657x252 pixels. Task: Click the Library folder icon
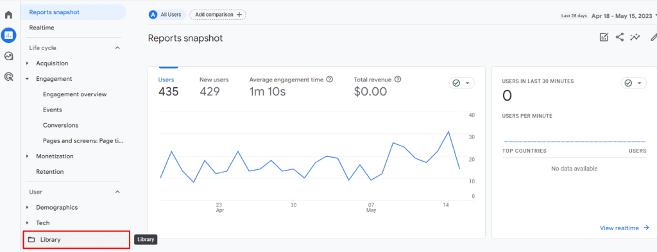(x=31, y=240)
